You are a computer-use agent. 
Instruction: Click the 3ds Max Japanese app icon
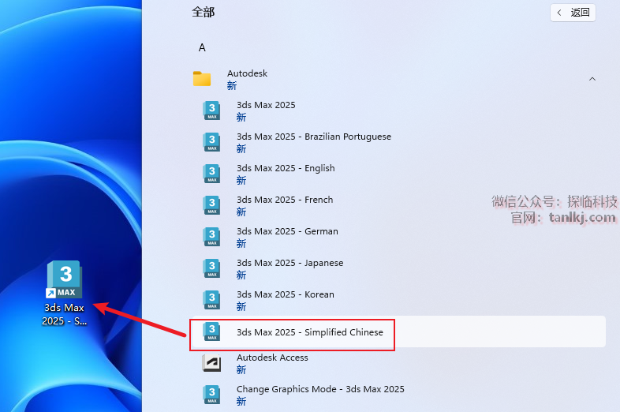[x=211, y=268]
